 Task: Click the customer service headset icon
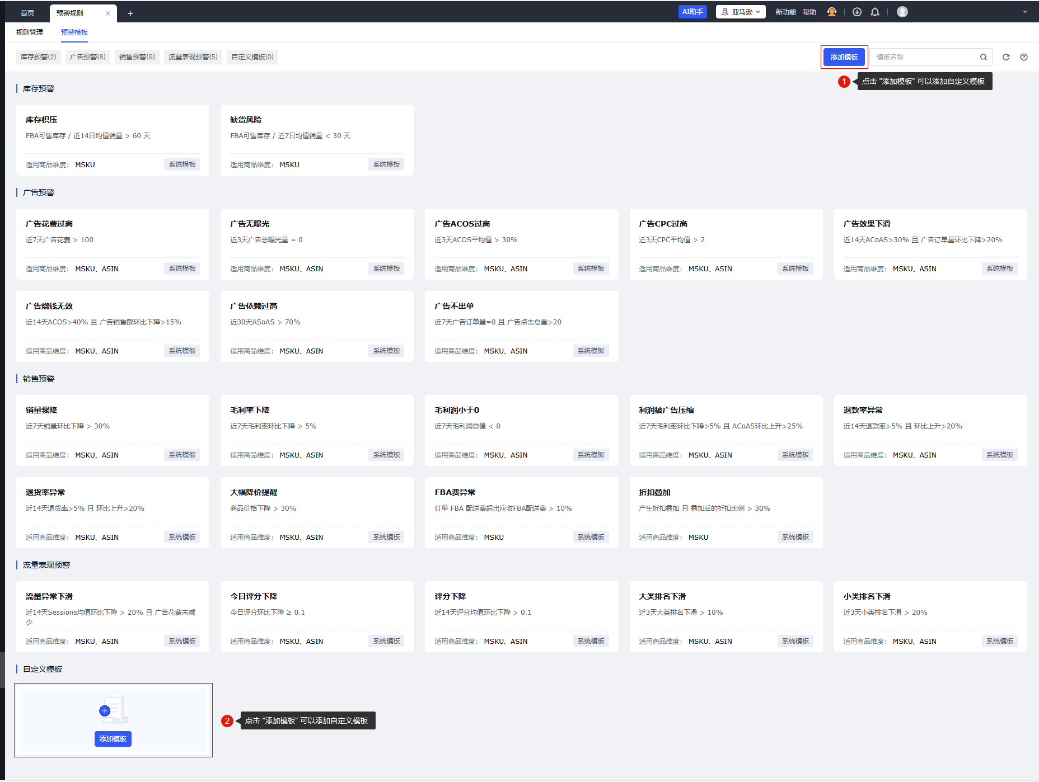pyautogui.click(x=832, y=12)
